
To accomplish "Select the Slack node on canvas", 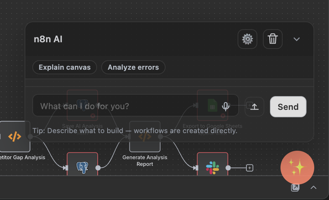I will click(213, 164).
